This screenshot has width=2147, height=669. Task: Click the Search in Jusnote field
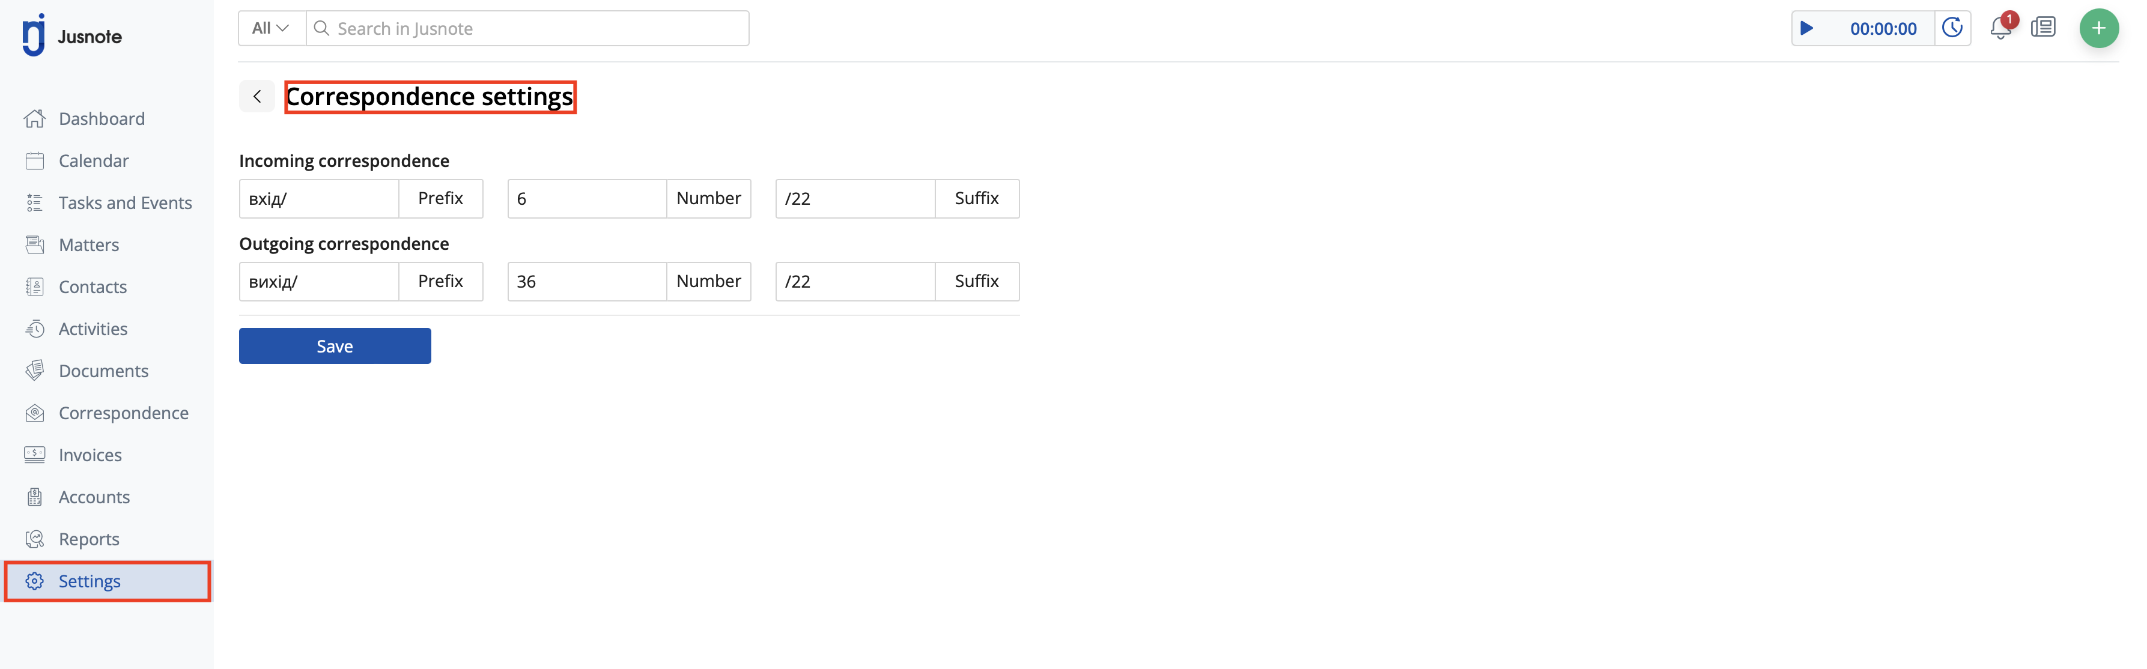pyautogui.click(x=527, y=28)
